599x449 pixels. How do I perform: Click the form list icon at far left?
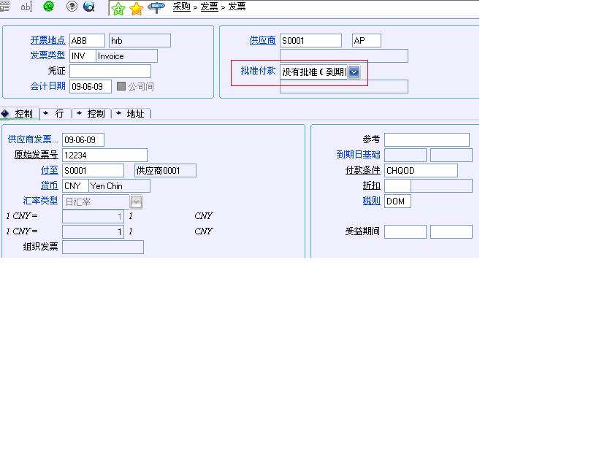point(4,7)
